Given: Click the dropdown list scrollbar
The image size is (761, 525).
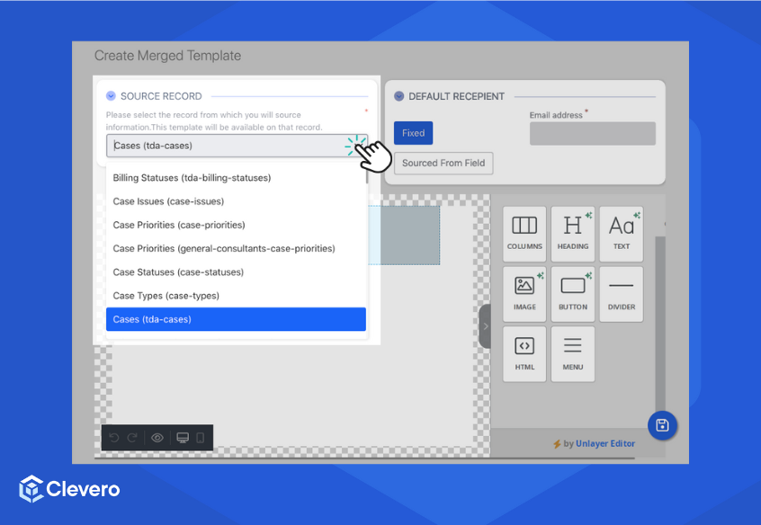Looking at the screenshot, I should tap(367, 174).
